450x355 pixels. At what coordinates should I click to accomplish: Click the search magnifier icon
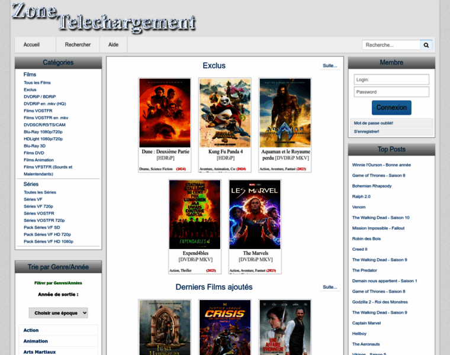426,45
